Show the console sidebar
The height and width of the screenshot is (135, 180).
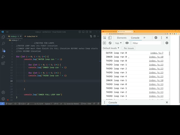[104, 43]
